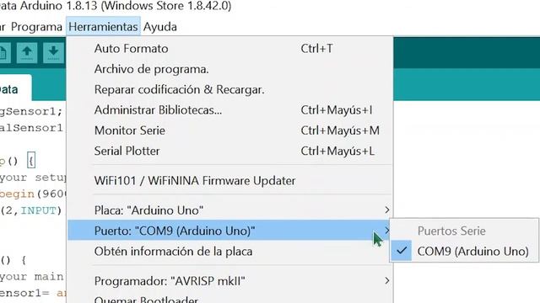Select Auto Formato menu entry

pos(230,49)
